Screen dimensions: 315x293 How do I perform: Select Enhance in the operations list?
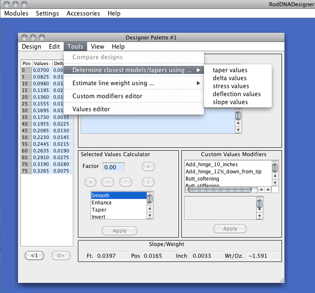(119, 203)
